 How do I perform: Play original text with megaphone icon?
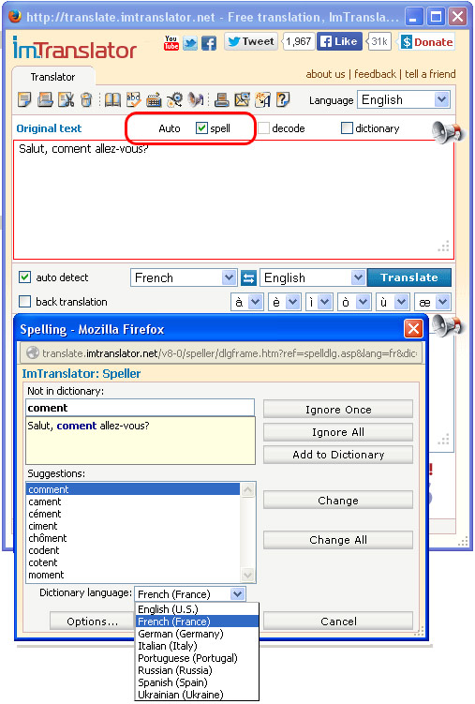[x=446, y=132]
